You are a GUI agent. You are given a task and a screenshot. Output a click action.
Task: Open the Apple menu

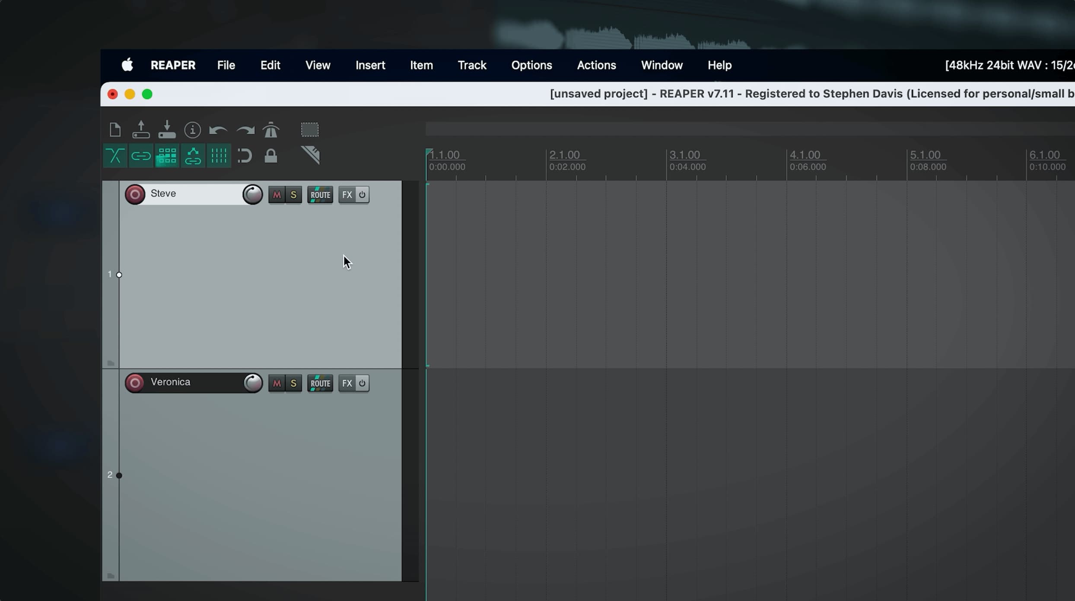point(127,65)
